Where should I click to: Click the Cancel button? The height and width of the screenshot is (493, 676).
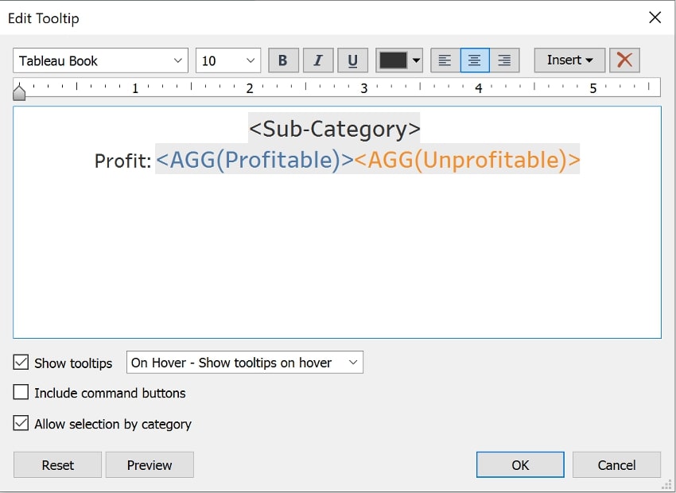616,464
